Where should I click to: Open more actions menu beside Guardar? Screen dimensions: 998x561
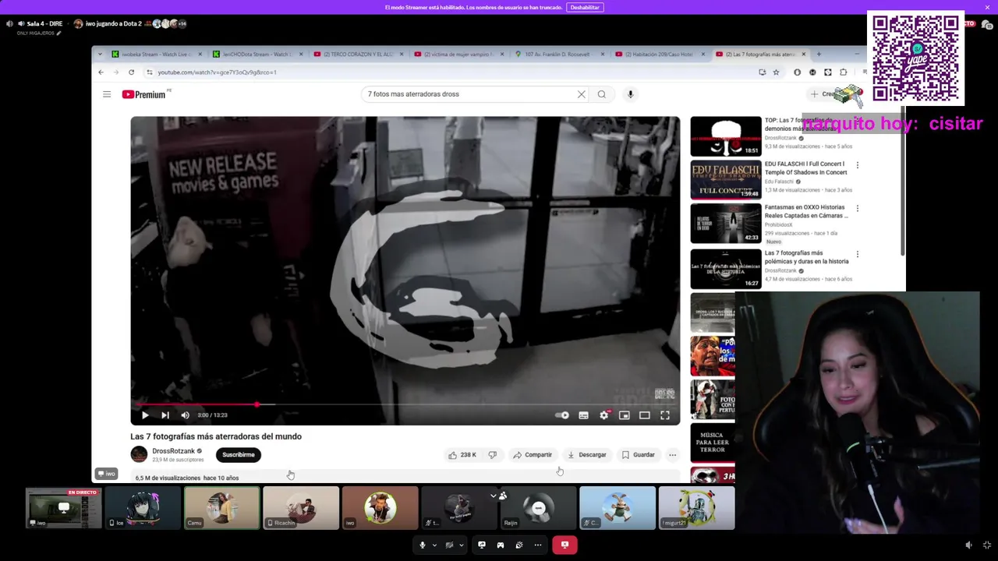673,455
